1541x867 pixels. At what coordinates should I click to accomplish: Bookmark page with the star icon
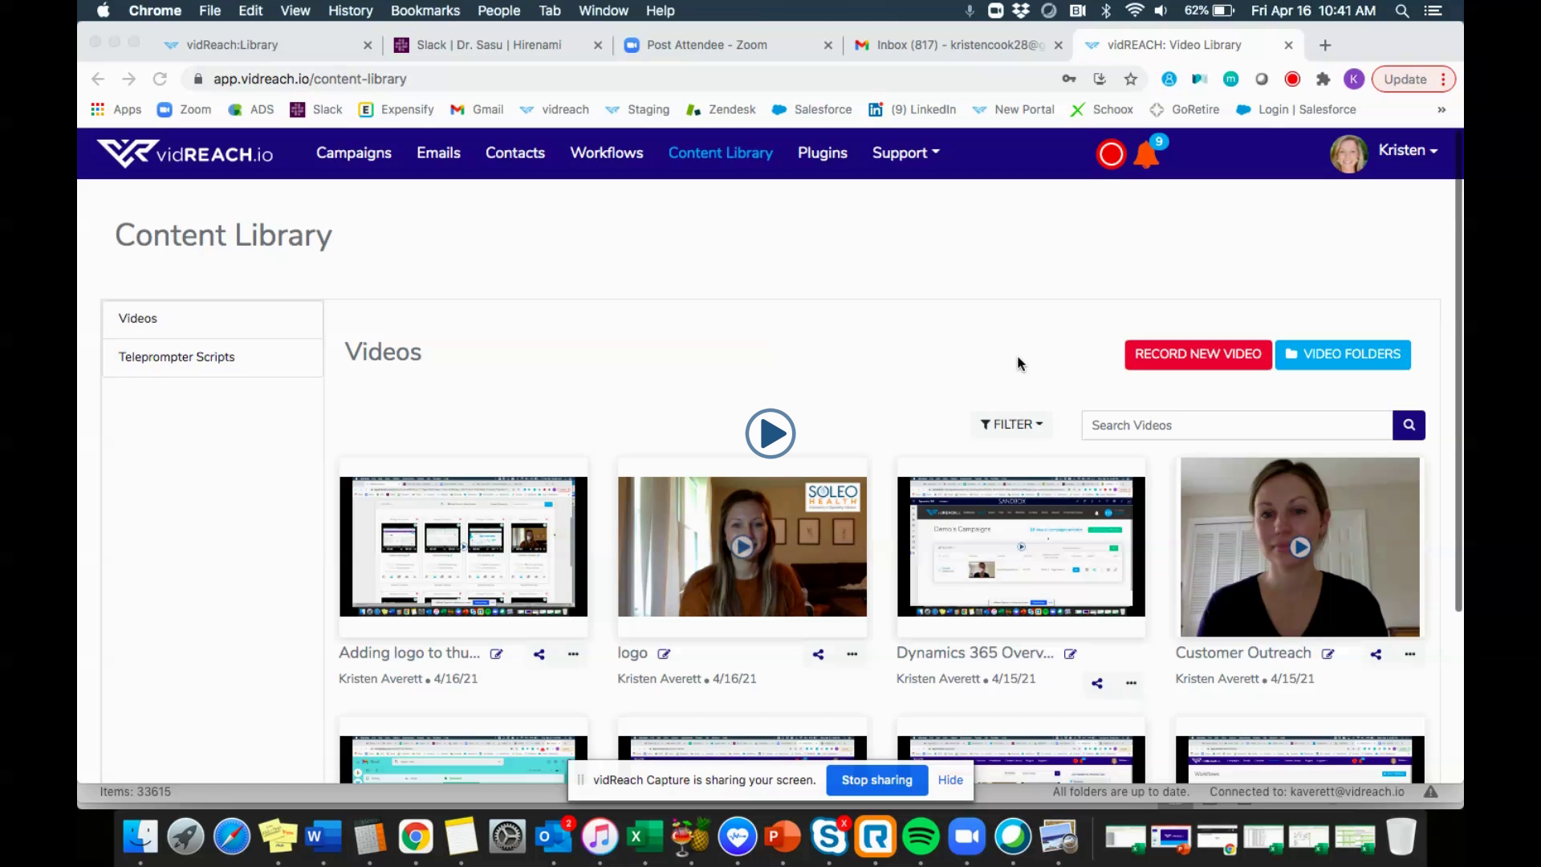1131,79
